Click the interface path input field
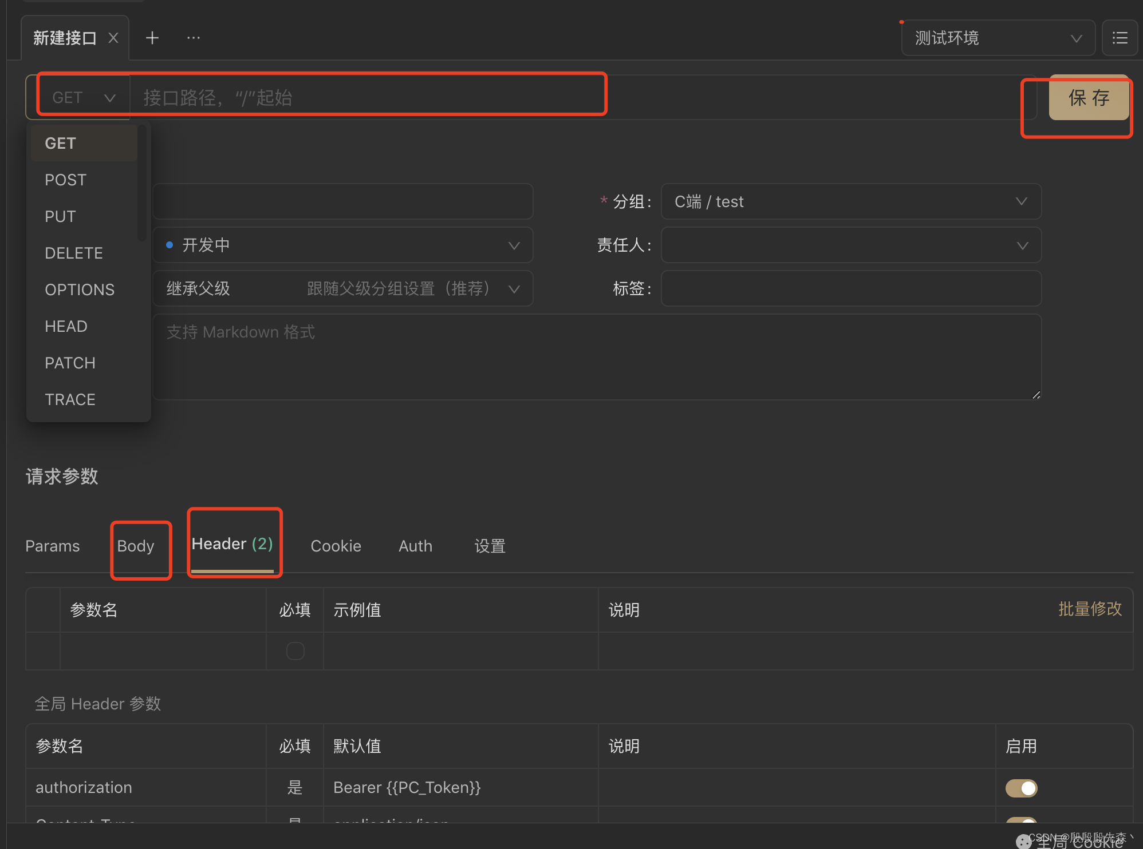This screenshot has width=1143, height=849. click(366, 98)
